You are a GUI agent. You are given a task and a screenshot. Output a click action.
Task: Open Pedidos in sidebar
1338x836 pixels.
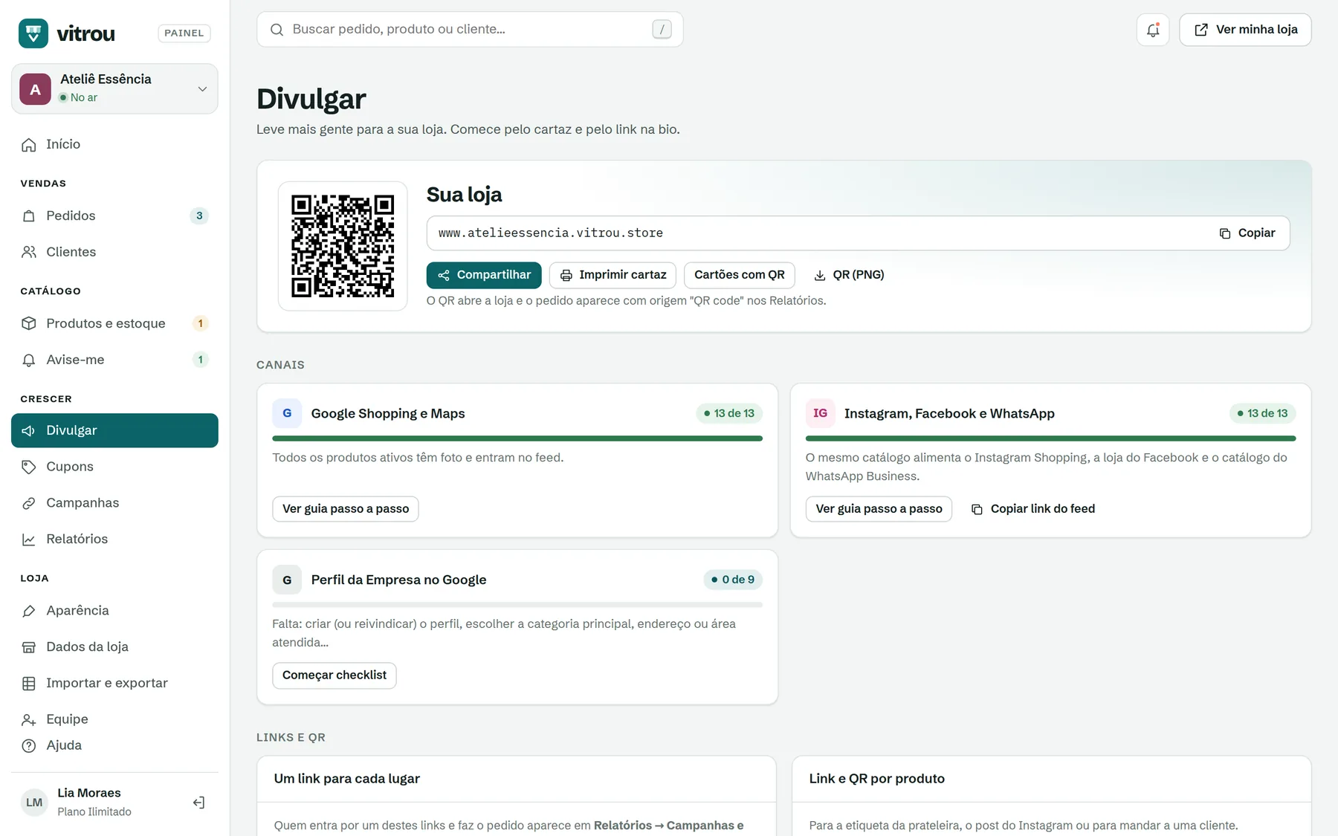click(x=114, y=216)
